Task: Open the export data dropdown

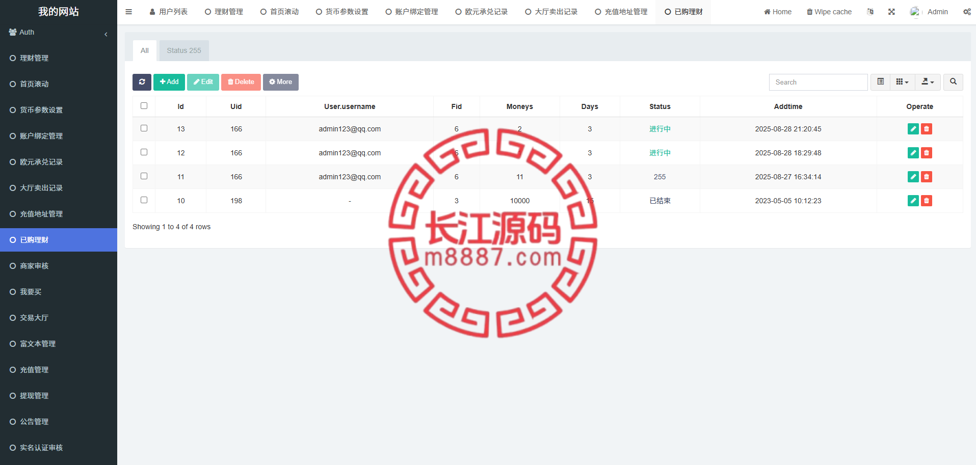Action: (x=928, y=82)
